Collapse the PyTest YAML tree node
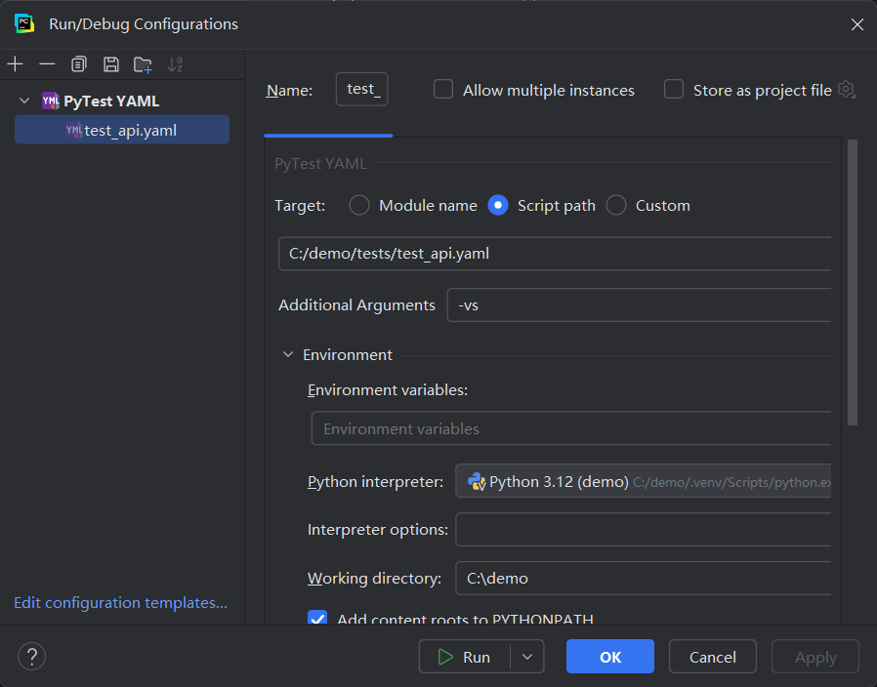Viewport: 877px width, 687px height. (25, 101)
